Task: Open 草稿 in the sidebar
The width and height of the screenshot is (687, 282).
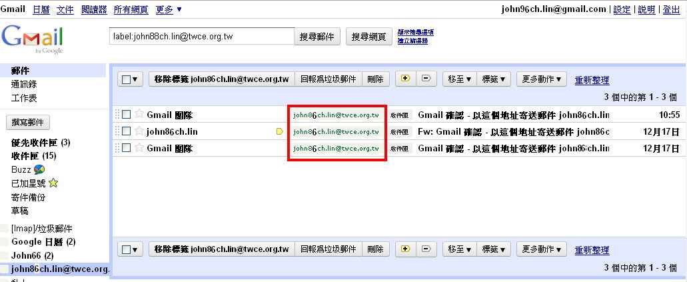Action: tap(20, 211)
